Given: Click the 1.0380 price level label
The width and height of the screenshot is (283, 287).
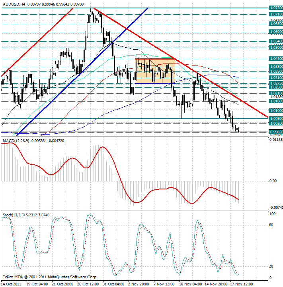Looking at the screenshot, I should pyautogui.click(x=276, y=67).
